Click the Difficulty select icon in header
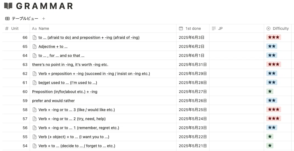Image resolution: width=294 pixels, height=151 pixels. point(268,29)
